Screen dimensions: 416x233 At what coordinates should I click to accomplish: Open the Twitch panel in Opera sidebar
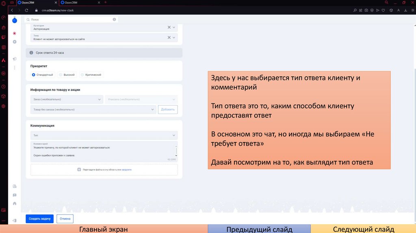pyautogui.click(x=3, y=37)
